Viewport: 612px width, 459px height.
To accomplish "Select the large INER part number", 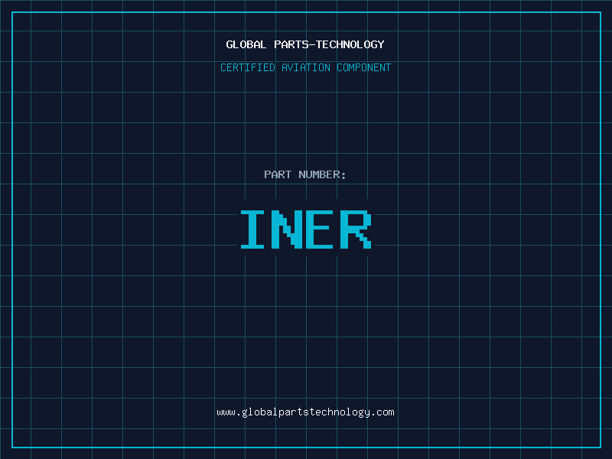I will 306,229.
